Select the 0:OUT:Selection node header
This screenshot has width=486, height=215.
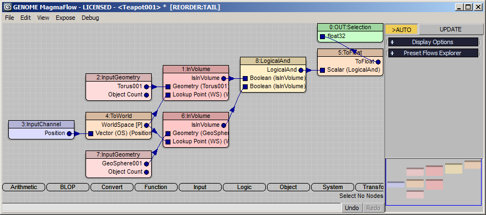click(x=350, y=27)
